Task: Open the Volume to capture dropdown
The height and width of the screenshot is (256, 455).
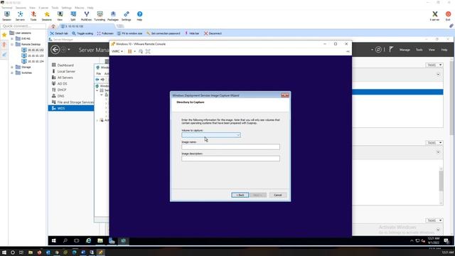Action: [x=211, y=135]
